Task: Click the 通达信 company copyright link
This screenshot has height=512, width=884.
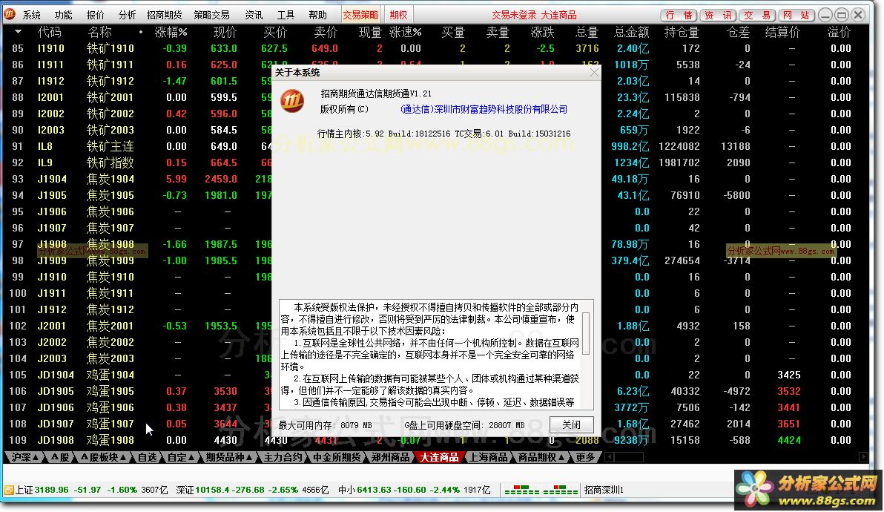Action: tap(484, 109)
